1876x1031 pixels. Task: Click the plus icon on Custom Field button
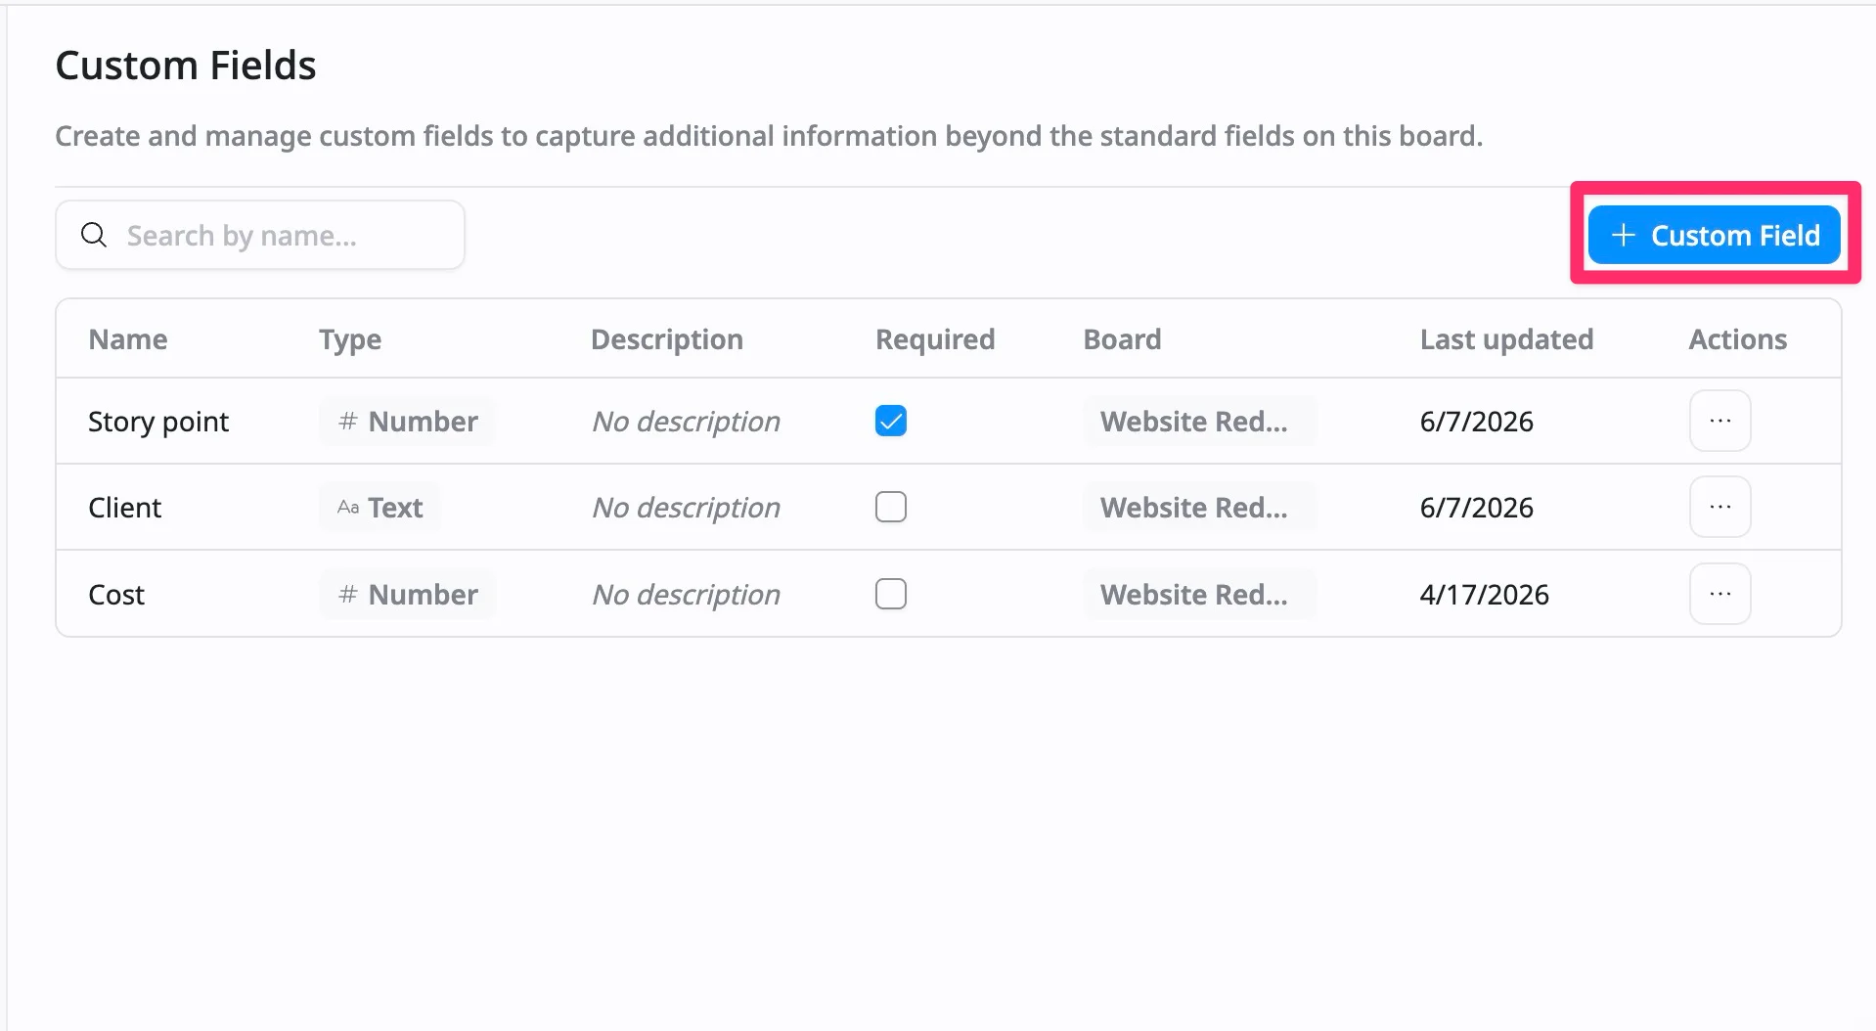pyautogui.click(x=1623, y=235)
